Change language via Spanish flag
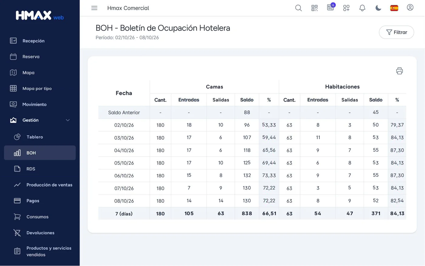425x266 pixels. [394, 8]
